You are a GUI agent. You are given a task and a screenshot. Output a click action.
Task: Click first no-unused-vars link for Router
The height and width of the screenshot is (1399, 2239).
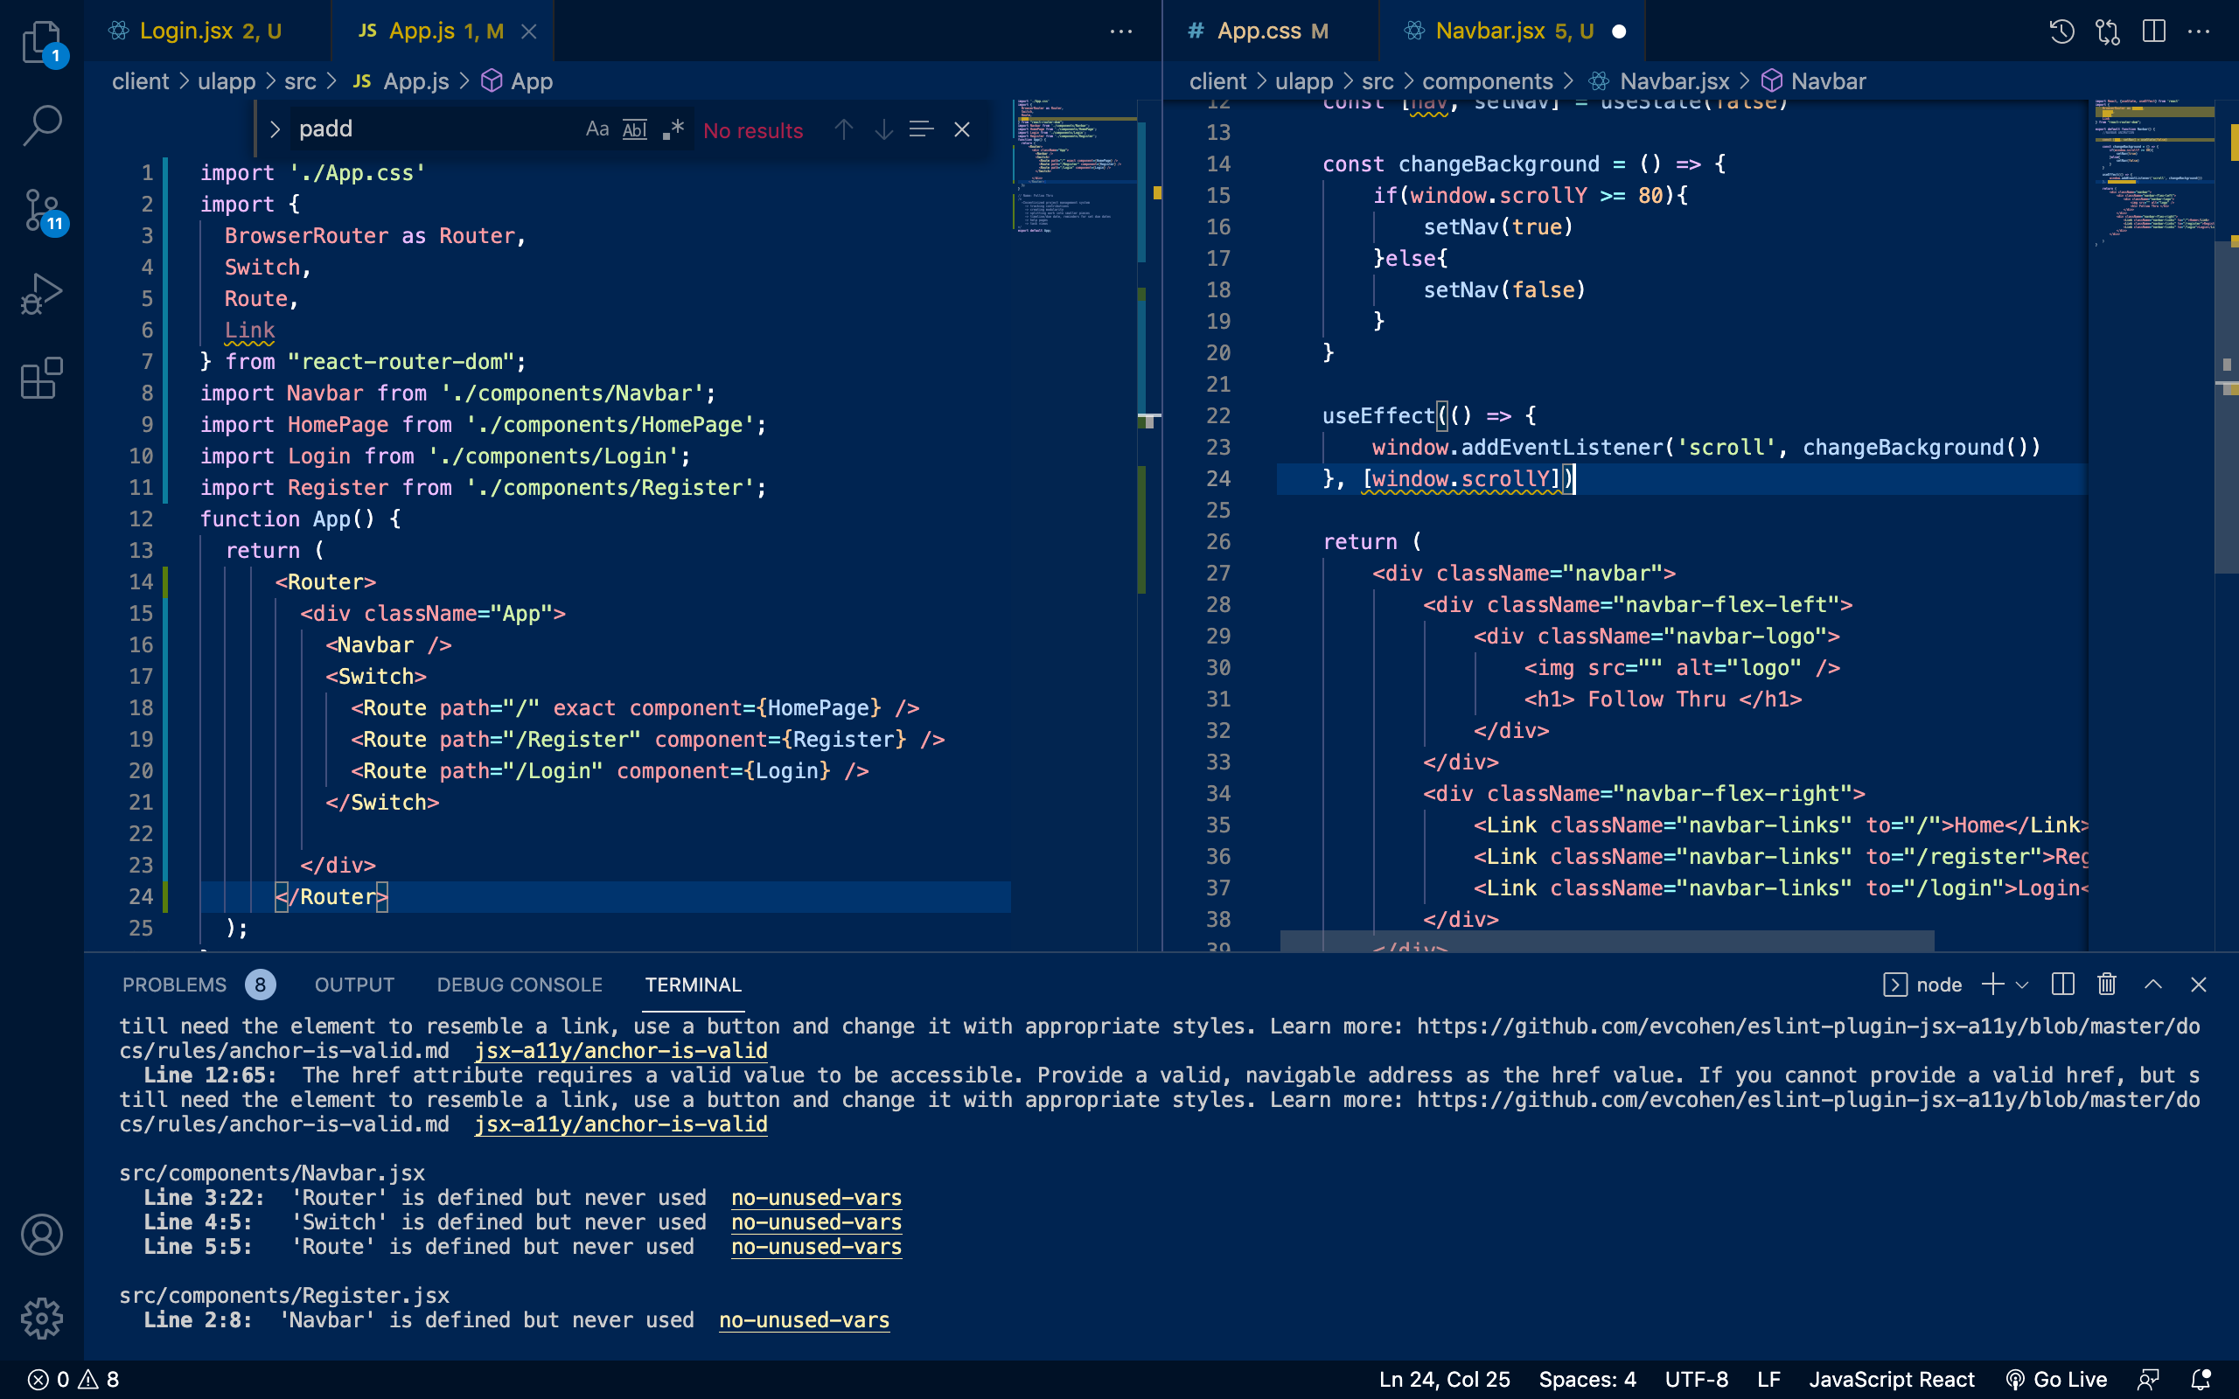(815, 1197)
